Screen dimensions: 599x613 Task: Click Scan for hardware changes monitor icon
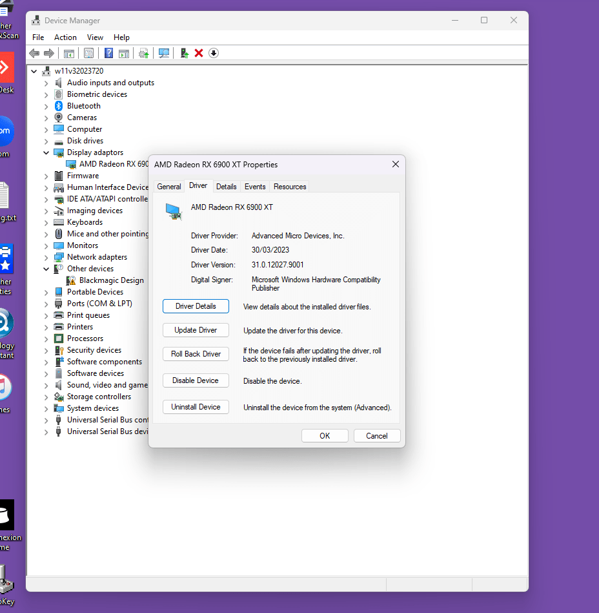[x=164, y=53]
